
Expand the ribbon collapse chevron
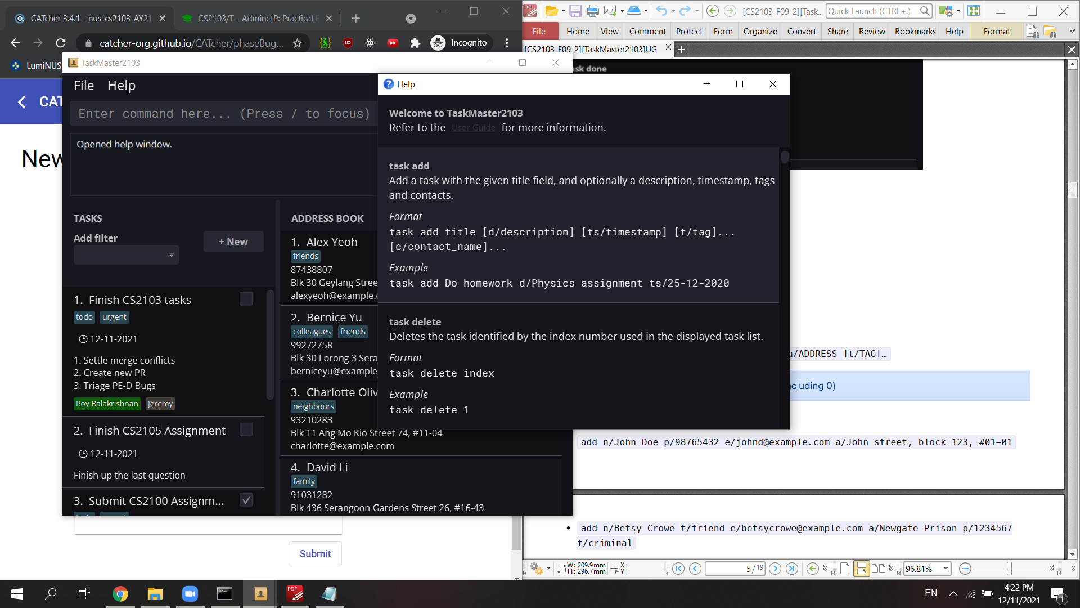[1072, 32]
